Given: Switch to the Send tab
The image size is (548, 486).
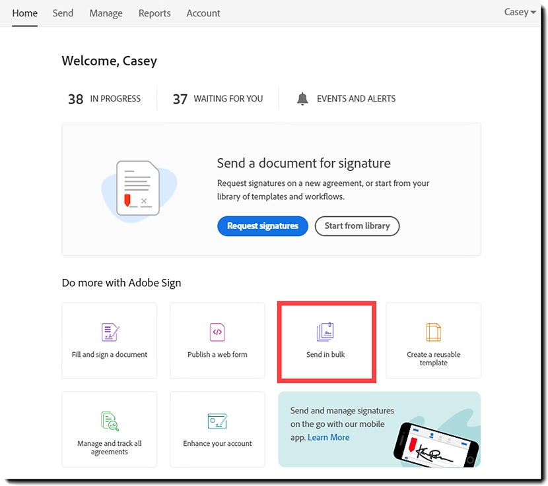Looking at the screenshot, I should [x=63, y=13].
